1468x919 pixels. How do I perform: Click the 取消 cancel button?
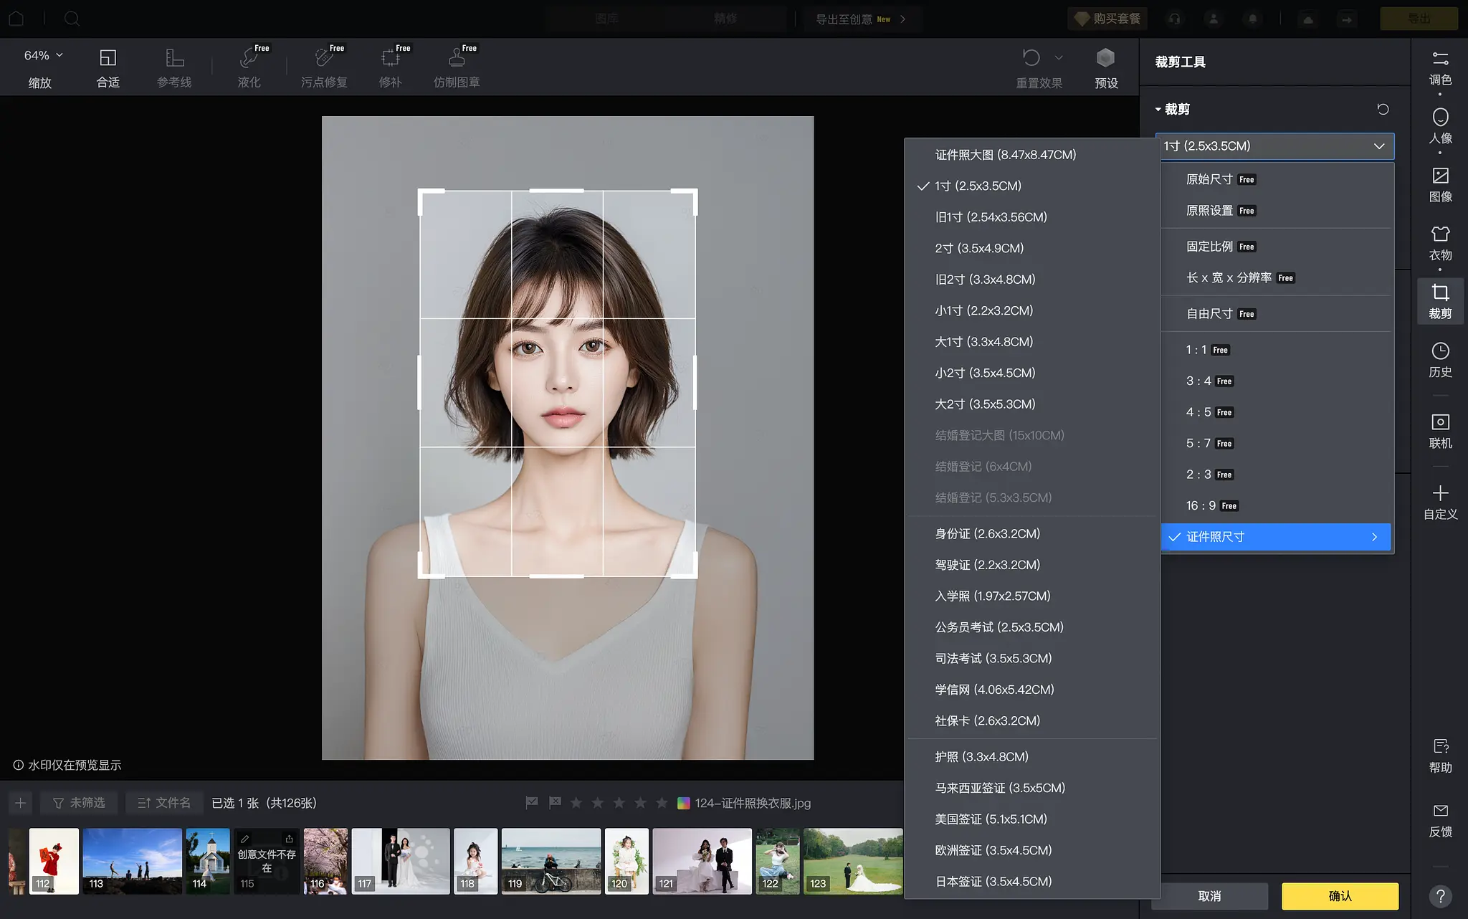(1209, 896)
